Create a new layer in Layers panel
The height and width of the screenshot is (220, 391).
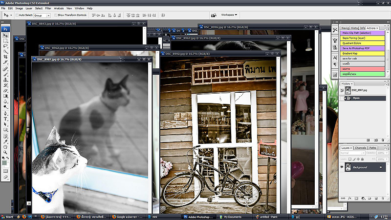(x=376, y=199)
